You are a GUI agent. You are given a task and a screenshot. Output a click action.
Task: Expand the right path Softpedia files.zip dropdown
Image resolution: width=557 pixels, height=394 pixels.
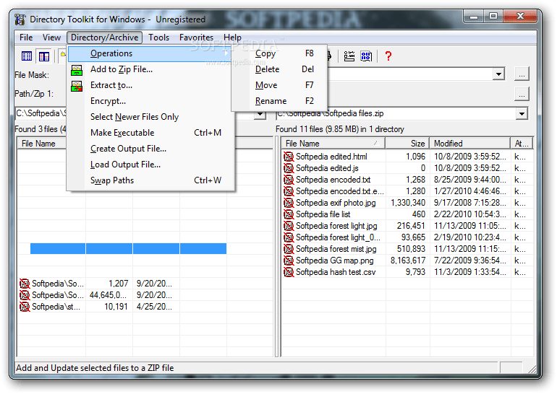click(522, 114)
